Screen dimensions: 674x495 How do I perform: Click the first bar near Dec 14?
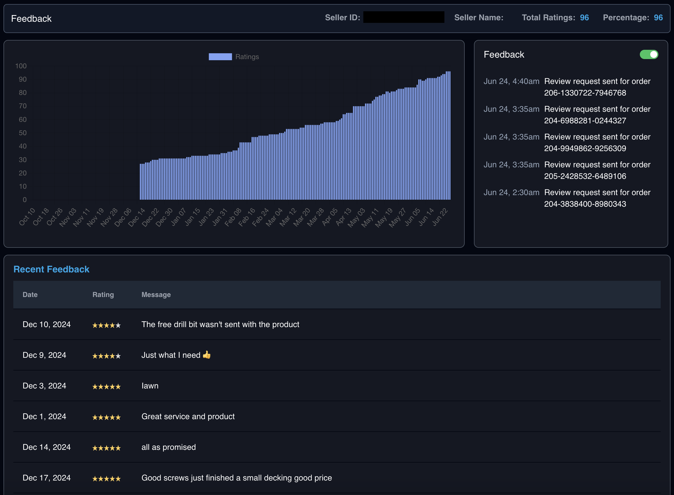(140, 181)
